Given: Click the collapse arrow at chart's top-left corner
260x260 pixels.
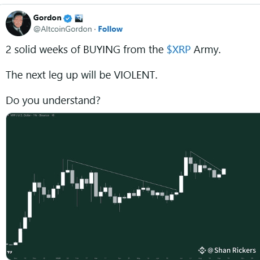Looking at the screenshot, I should click(8, 115).
